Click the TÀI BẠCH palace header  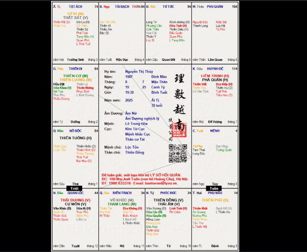pos(122,6)
